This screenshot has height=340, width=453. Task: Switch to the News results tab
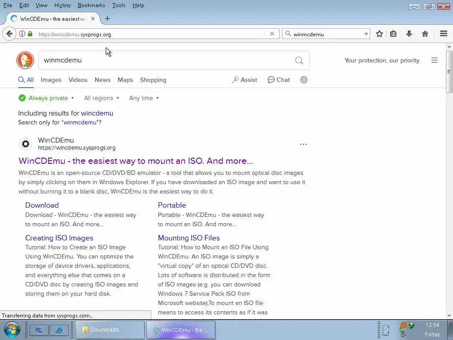(x=103, y=80)
